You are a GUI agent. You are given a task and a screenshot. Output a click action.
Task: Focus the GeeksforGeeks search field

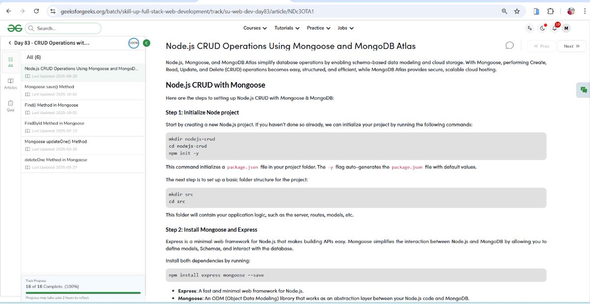tap(63, 29)
